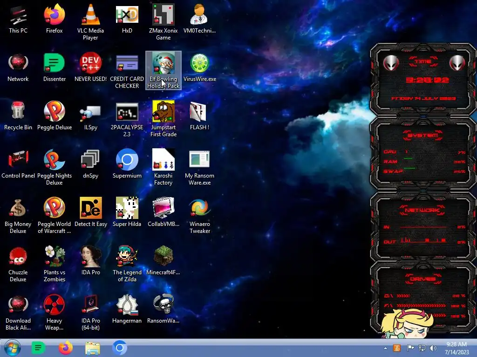Click the Plants vs Zombies icon
The image size is (477, 357).
pyautogui.click(x=54, y=264)
